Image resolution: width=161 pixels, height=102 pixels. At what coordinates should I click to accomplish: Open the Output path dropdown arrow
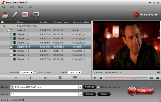coord(80,94)
